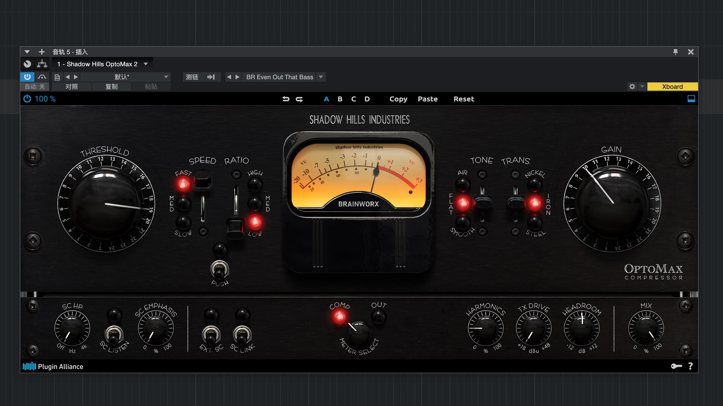
Task: Switch to settings slot D
Action: click(367, 99)
